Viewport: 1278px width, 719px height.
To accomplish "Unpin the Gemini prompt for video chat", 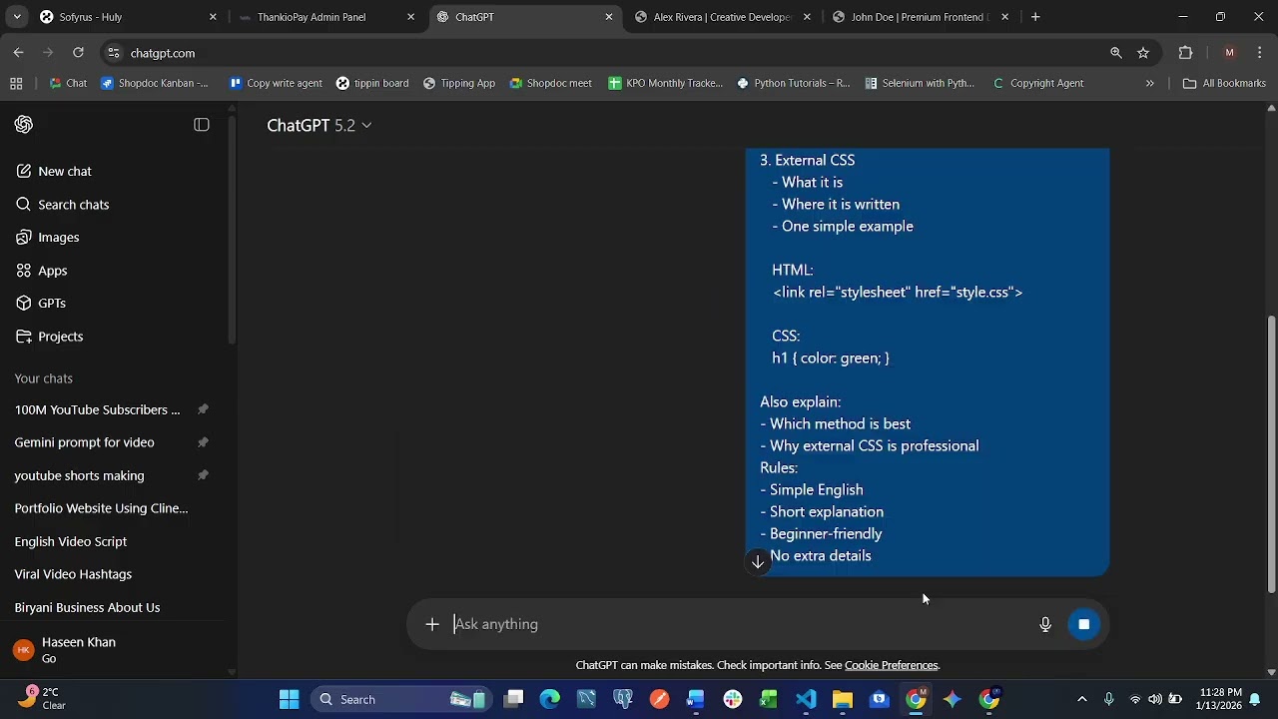I will click(203, 442).
